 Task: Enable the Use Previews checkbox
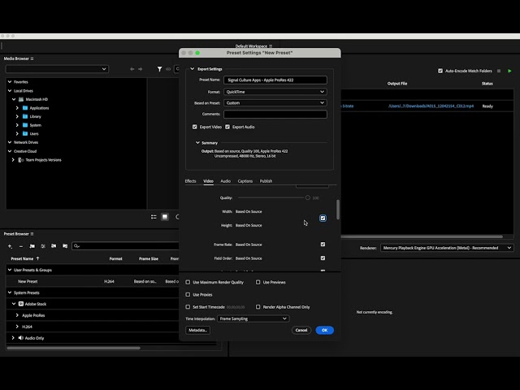[x=258, y=282]
